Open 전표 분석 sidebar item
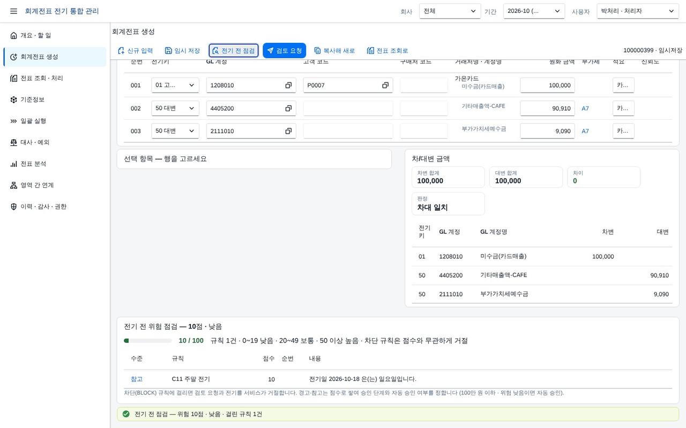This screenshot has width=686, height=428. point(55,164)
